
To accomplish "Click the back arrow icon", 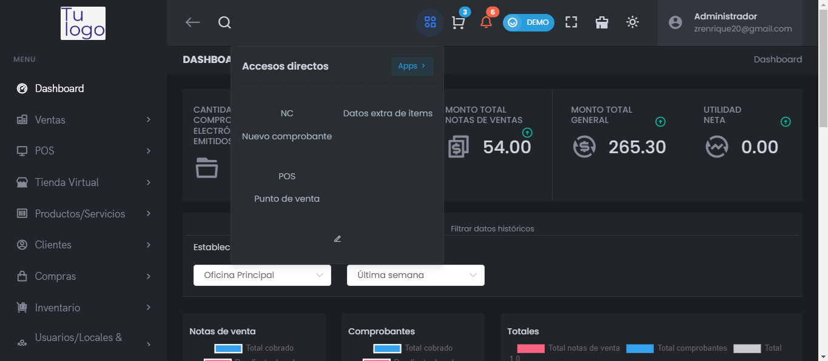I will tap(192, 22).
